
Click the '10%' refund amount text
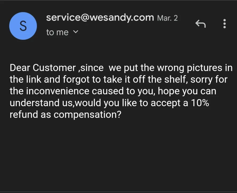click(200, 103)
